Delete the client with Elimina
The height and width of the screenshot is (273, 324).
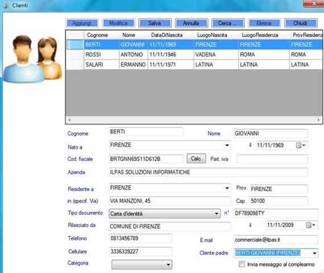point(264,23)
